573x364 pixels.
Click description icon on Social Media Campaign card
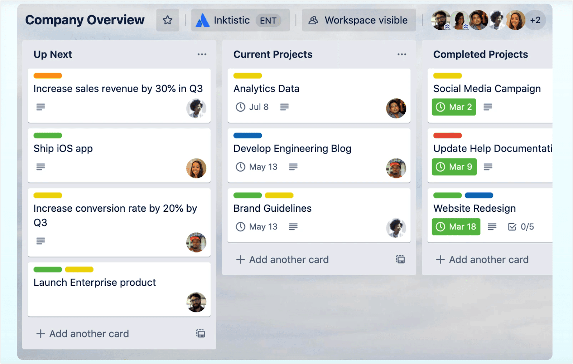pyautogui.click(x=488, y=107)
